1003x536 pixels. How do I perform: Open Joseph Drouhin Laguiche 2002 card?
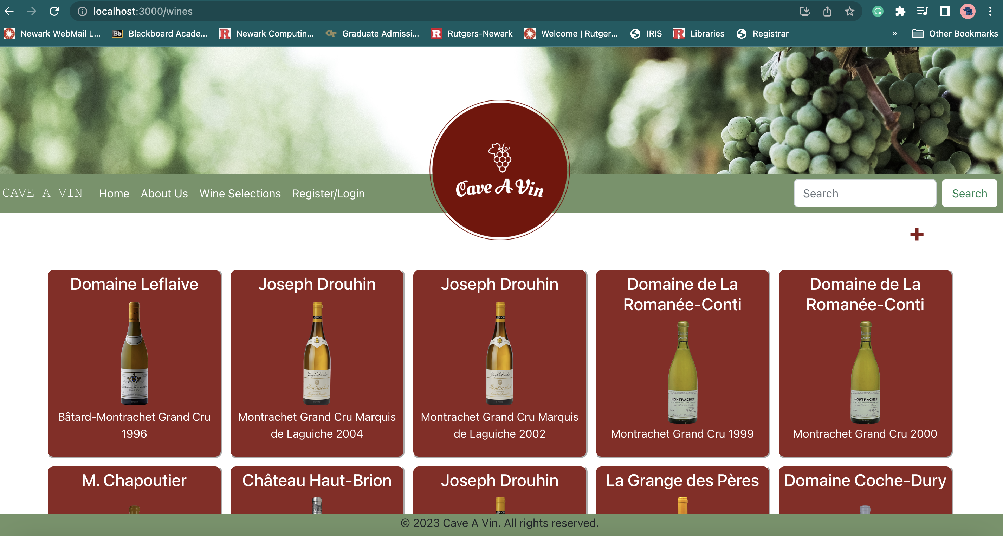click(499, 363)
